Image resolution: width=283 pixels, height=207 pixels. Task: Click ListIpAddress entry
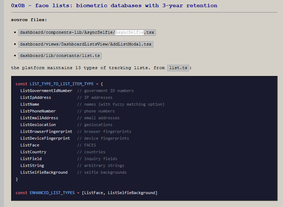pos(36,97)
